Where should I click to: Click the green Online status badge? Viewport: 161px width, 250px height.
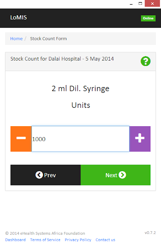coord(148,18)
